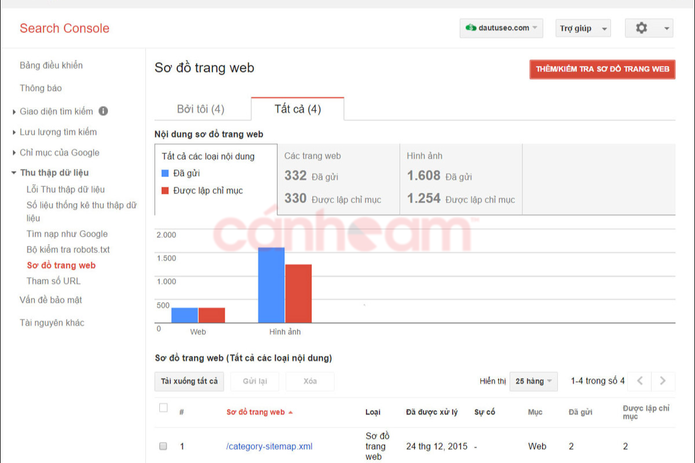Click the Đã gửi column header
The height and width of the screenshot is (463, 695).
tap(580, 412)
